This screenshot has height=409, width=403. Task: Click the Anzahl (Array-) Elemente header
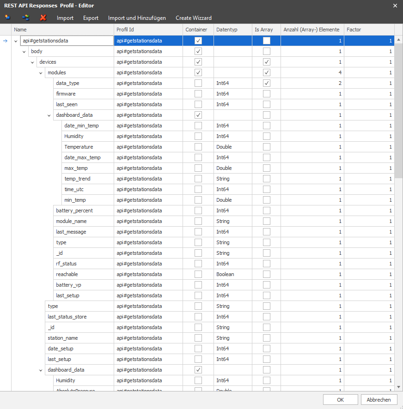point(312,30)
